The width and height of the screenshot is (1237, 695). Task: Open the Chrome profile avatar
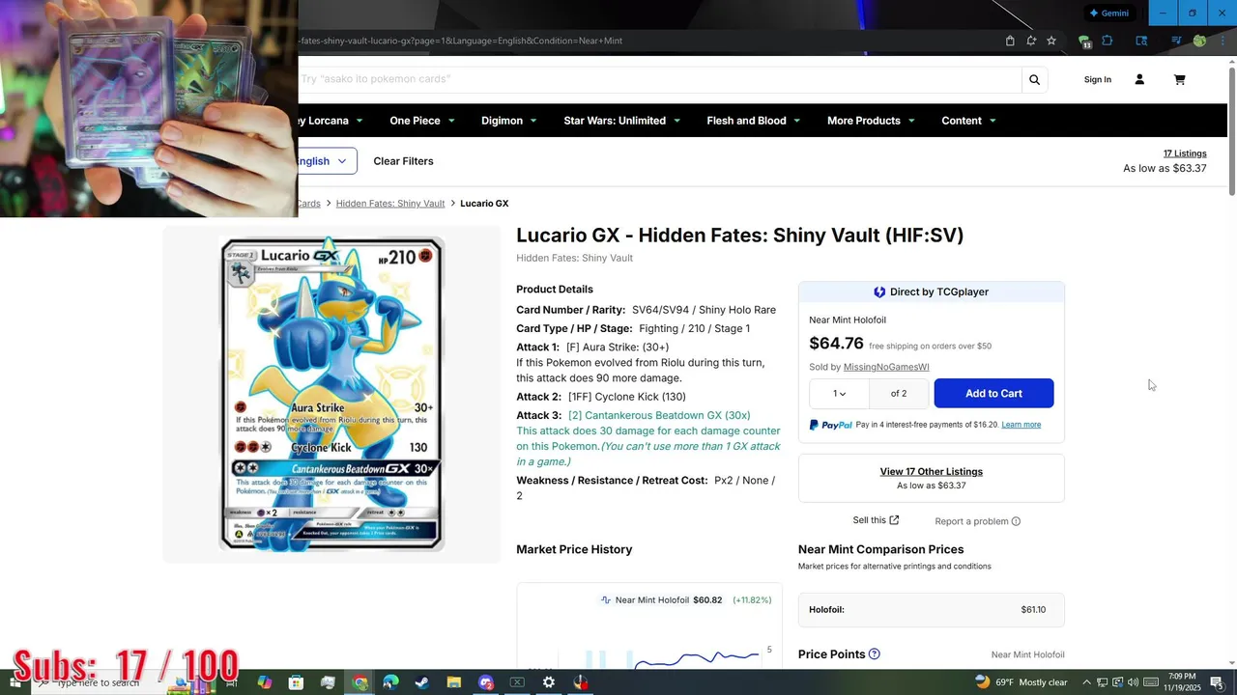click(1199, 41)
